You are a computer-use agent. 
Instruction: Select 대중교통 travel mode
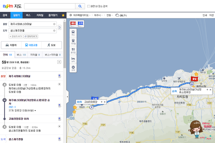[31, 45]
